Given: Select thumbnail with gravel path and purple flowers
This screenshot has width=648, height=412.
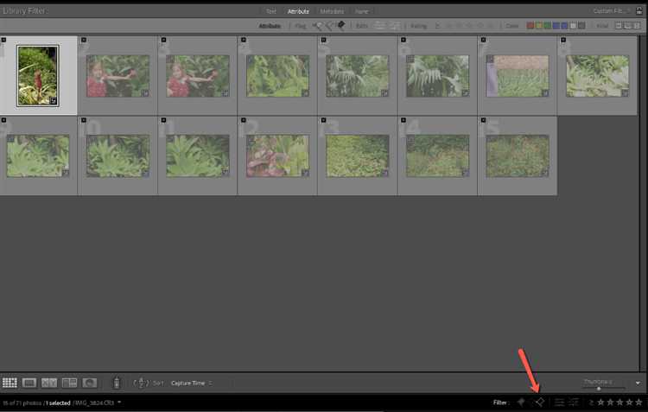Looking at the screenshot, I should (x=518, y=76).
